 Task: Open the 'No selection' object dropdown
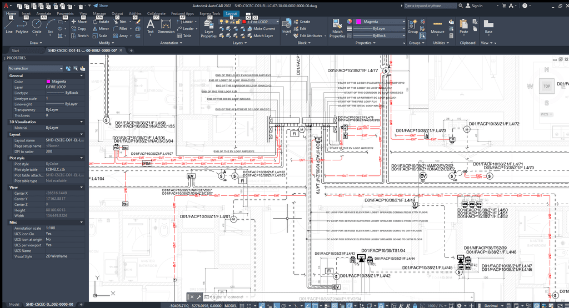click(x=34, y=68)
